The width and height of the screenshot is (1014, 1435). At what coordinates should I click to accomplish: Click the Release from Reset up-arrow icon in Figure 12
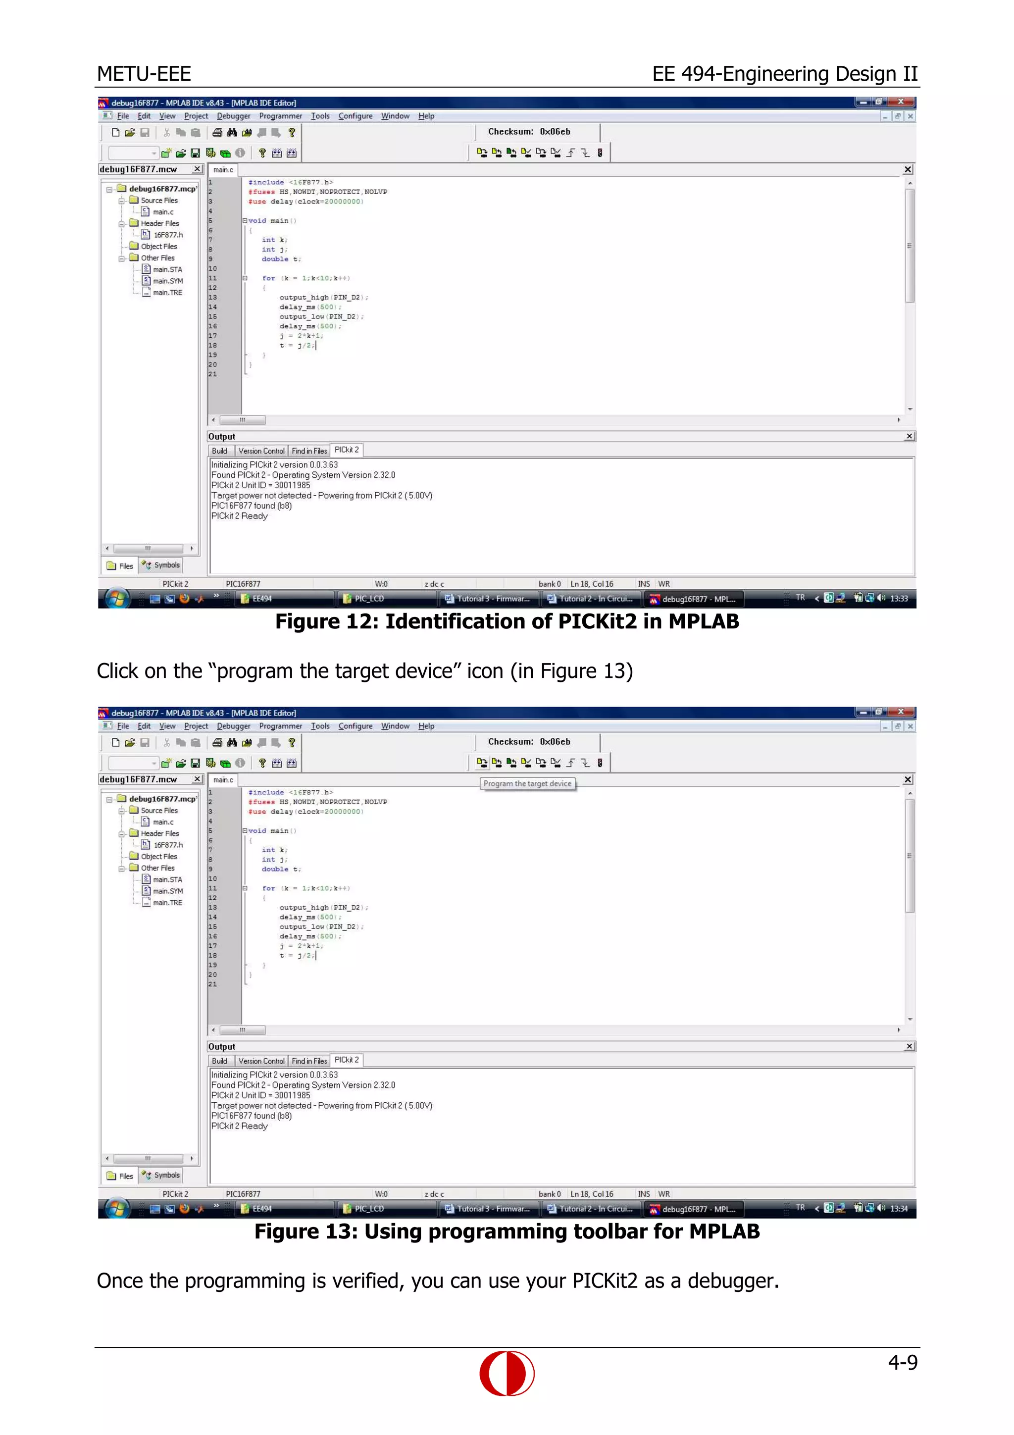point(570,153)
